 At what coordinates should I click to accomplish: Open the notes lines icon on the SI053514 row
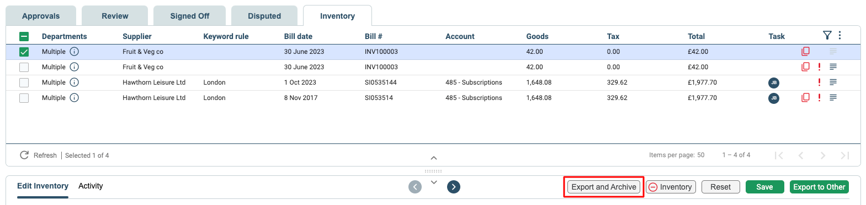833,98
